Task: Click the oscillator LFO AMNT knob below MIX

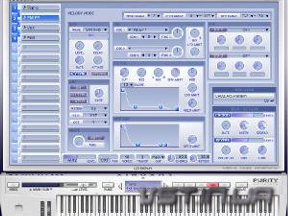Action: 195,52
